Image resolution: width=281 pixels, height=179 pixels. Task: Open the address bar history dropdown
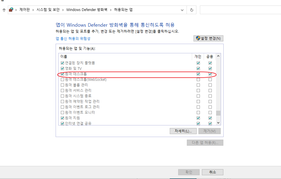click(x=182, y=10)
